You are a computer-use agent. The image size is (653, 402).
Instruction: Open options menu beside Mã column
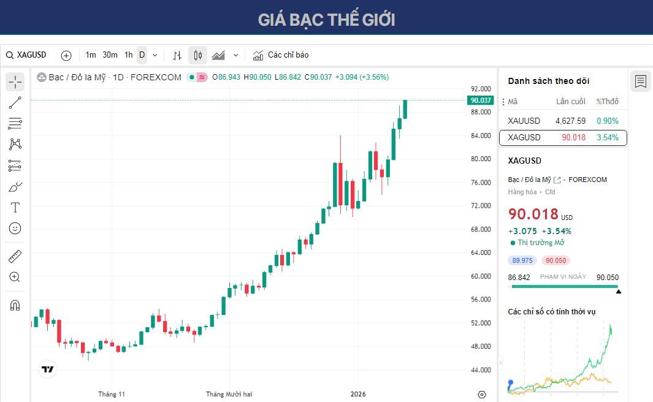pos(503,102)
